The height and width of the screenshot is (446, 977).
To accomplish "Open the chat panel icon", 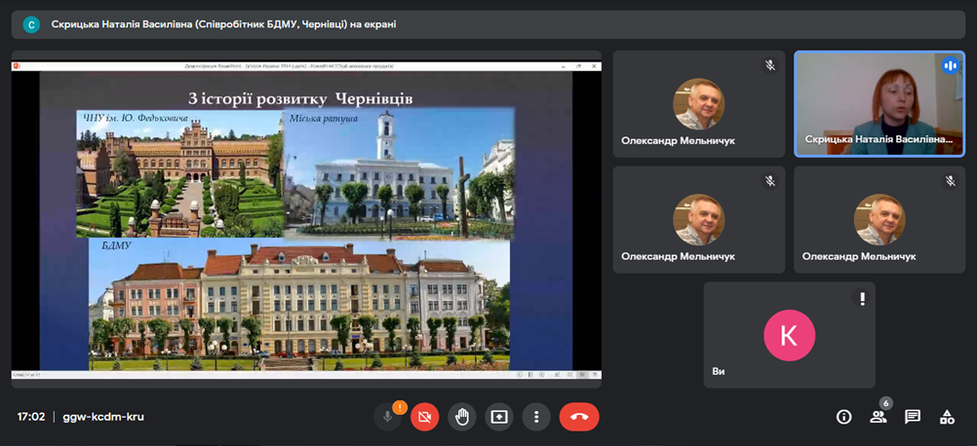I will tap(913, 417).
